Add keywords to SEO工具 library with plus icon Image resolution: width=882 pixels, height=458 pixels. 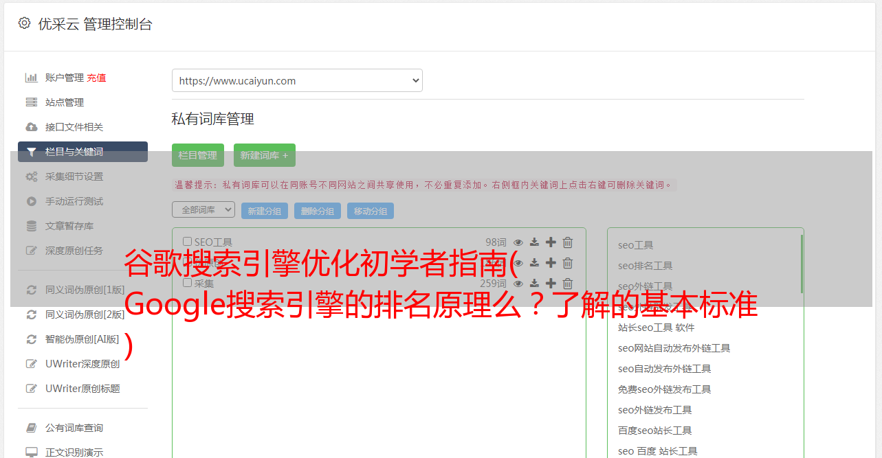click(x=551, y=242)
